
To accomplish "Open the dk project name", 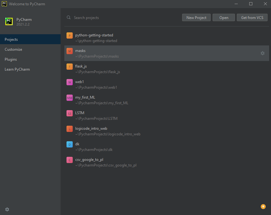I will tap(77, 144).
